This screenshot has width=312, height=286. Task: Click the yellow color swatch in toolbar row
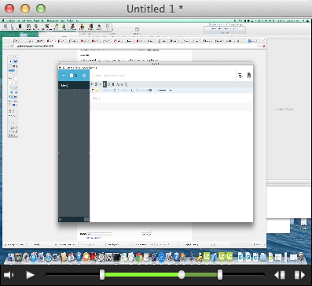[97, 91]
